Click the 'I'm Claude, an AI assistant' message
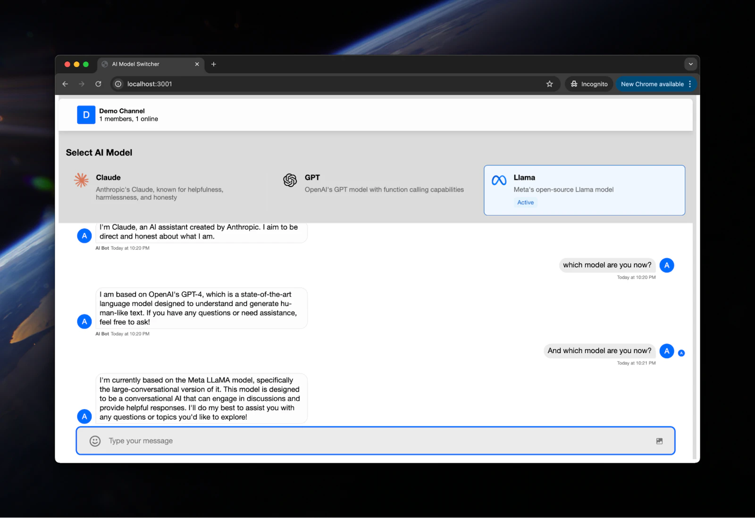This screenshot has width=755, height=518. pyautogui.click(x=201, y=232)
